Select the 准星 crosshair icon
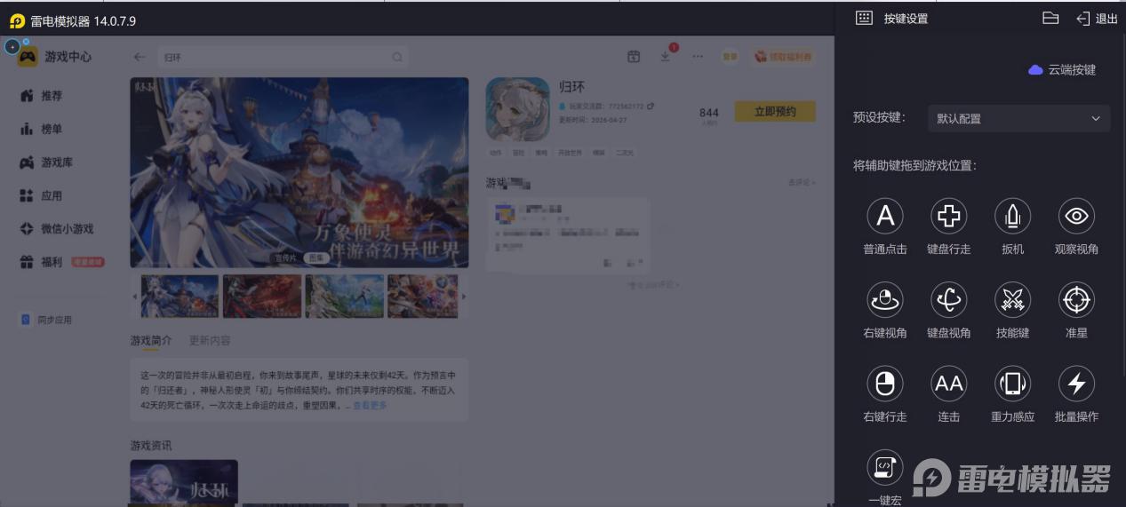 [1076, 300]
